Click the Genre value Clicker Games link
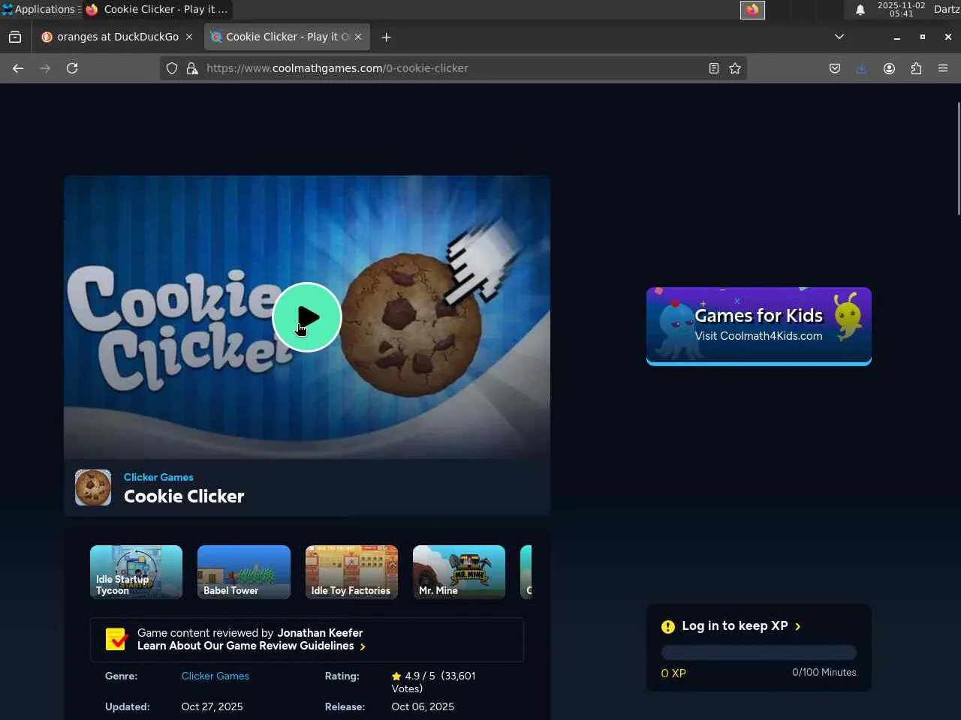Screen dimensions: 961x720 [215, 676]
